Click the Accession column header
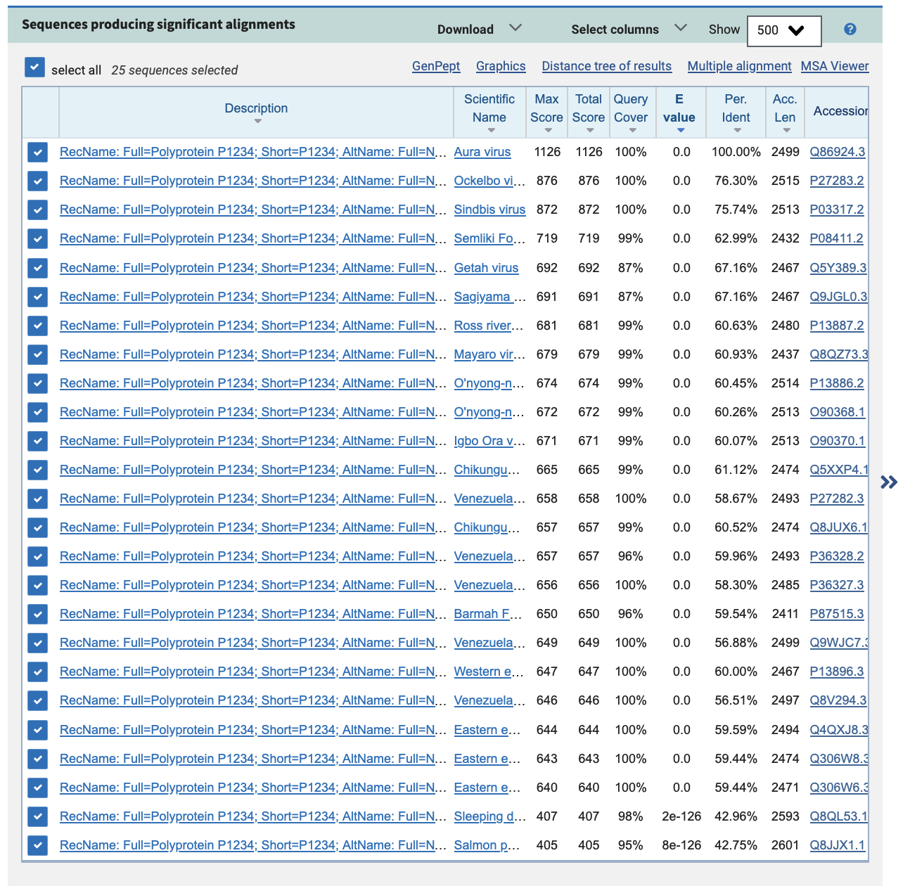Viewport: 910px width, 886px height. click(x=840, y=111)
